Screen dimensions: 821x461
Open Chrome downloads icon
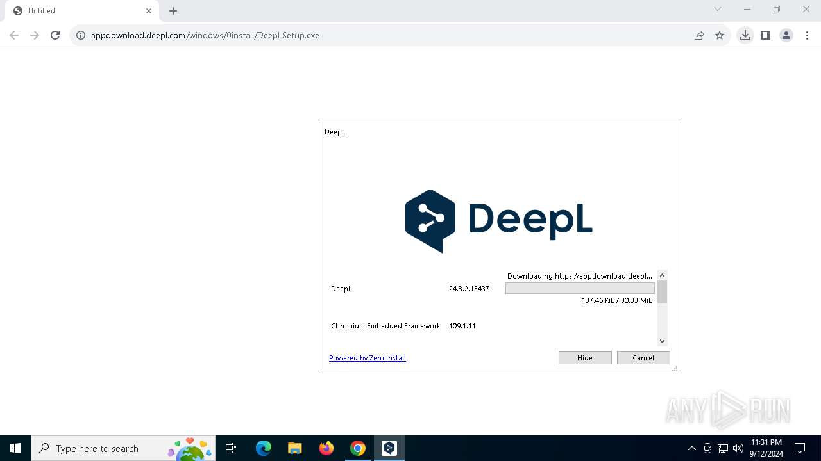coord(745,35)
